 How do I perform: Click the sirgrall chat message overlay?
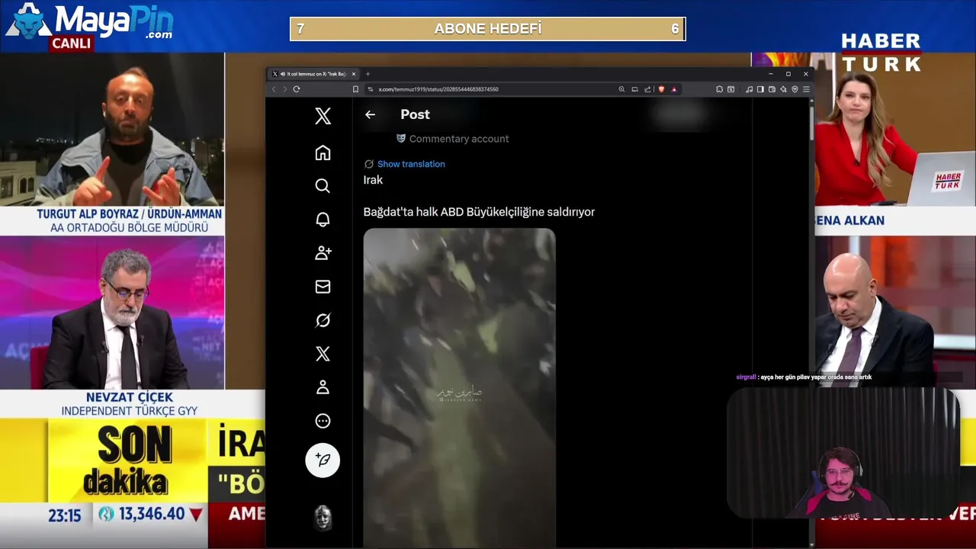click(x=804, y=377)
